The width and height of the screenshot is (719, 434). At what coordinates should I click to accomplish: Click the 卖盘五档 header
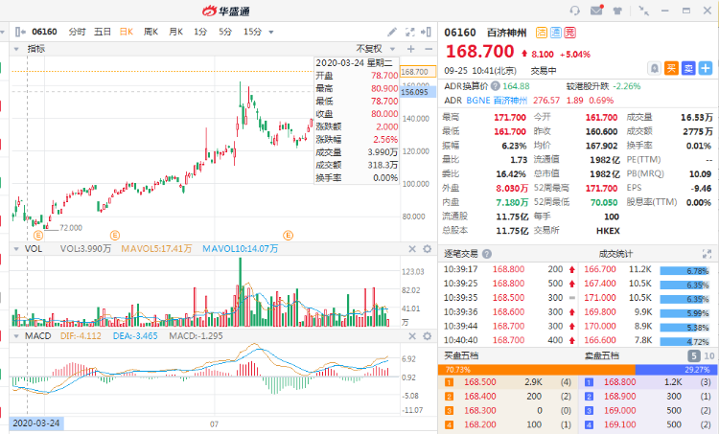[601, 355]
